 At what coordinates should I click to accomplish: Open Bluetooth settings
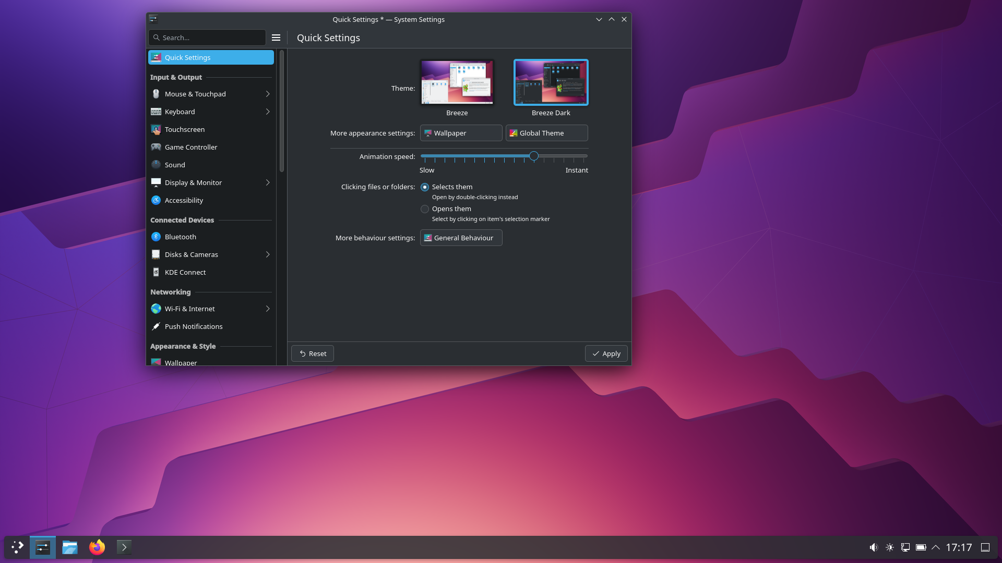[x=211, y=237]
